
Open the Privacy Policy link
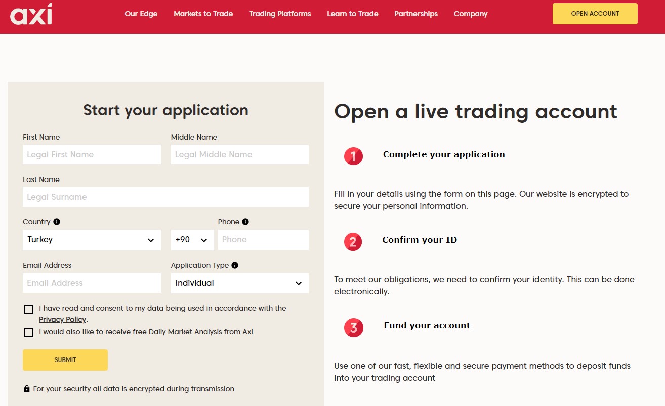62,319
